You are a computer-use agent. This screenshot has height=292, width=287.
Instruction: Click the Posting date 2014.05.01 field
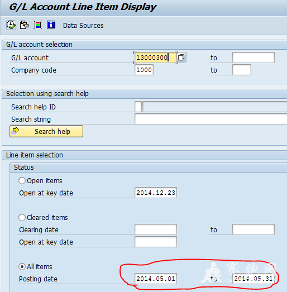click(x=156, y=279)
